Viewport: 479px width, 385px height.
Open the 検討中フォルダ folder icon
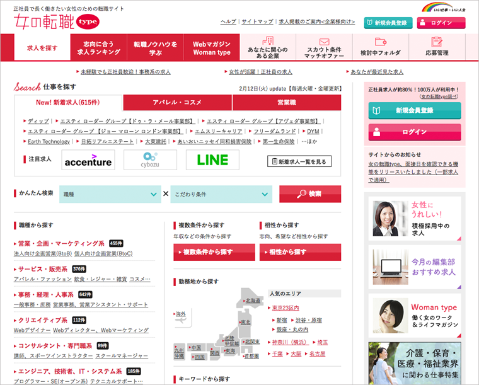380,42
